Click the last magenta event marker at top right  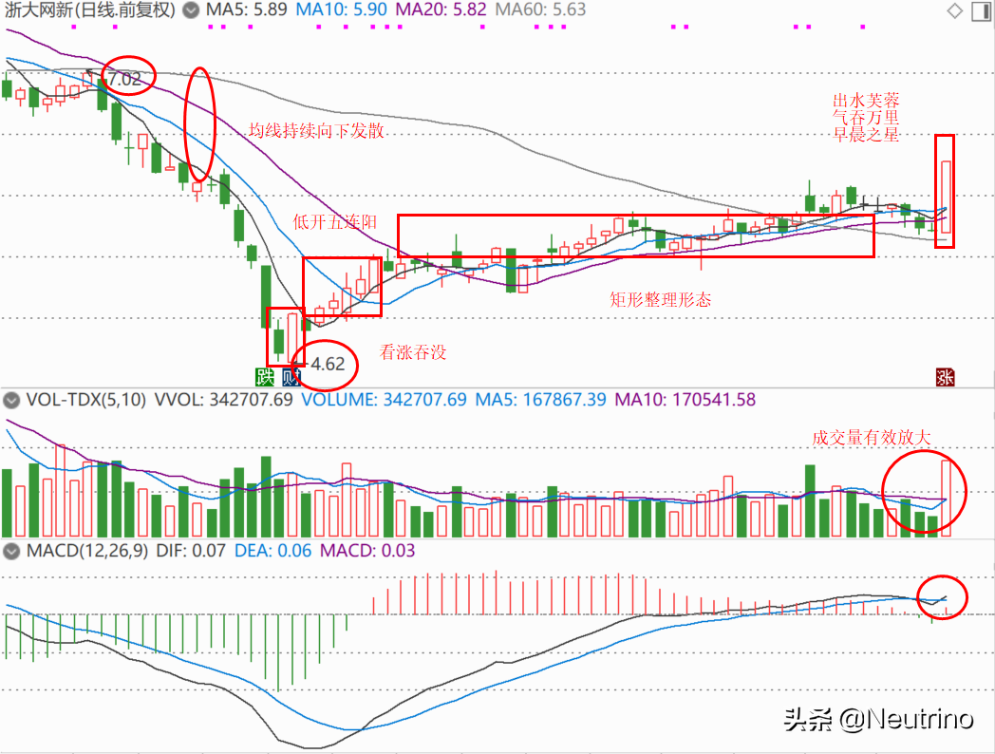click(x=863, y=28)
